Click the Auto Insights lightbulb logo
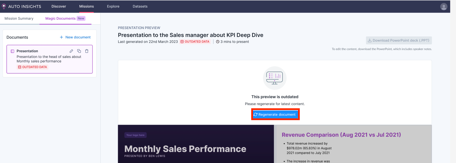This screenshot has height=163, width=456. click(x=4, y=6)
